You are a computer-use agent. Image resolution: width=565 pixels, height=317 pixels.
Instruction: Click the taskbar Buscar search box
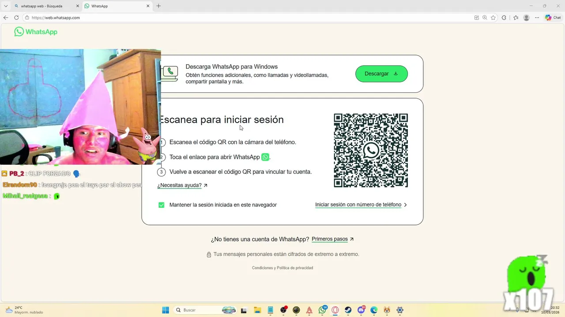click(206, 310)
